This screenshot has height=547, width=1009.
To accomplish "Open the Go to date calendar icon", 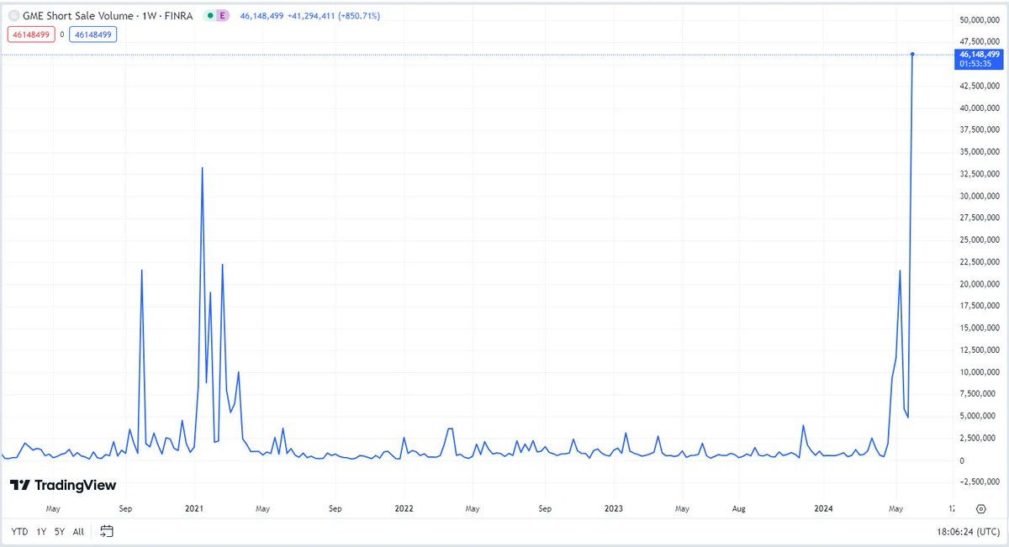I will click(x=106, y=531).
